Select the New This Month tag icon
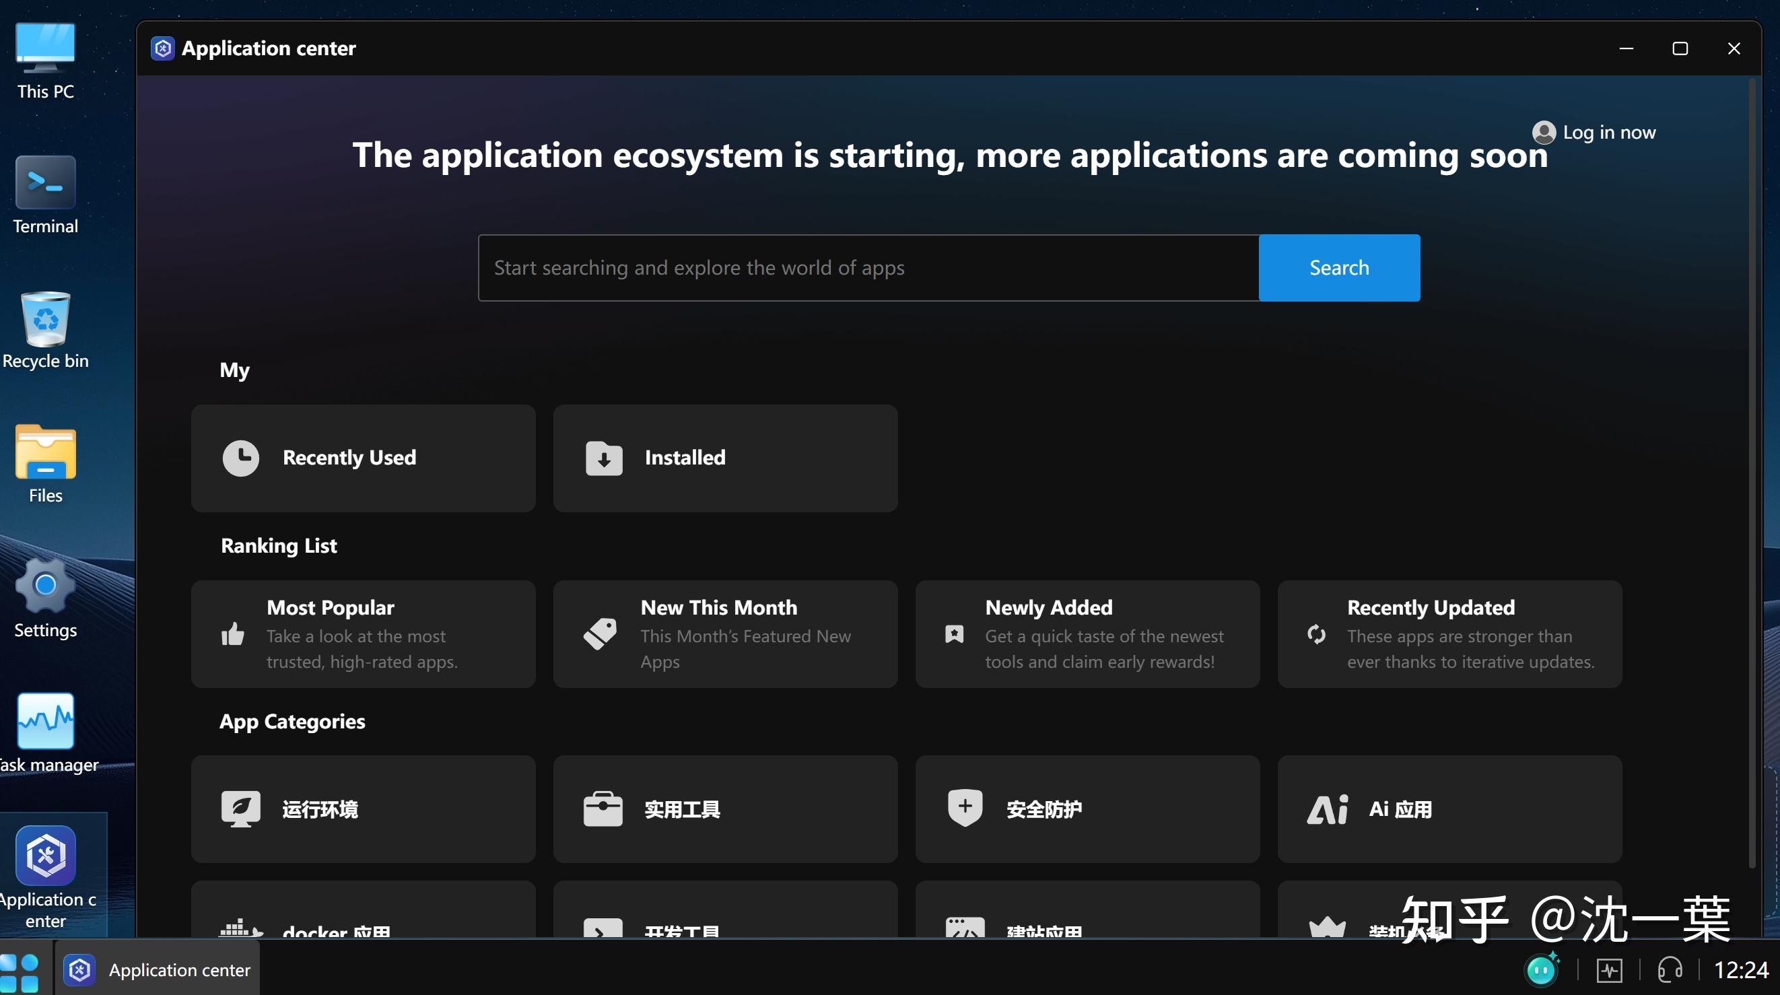This screenshot has width=1780, height=995. 600,633
